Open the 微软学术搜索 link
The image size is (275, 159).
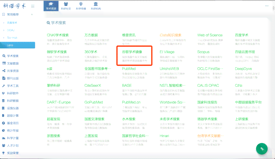[57, 52]
